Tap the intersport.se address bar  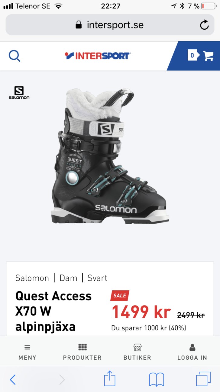click(x=110, y=25)
